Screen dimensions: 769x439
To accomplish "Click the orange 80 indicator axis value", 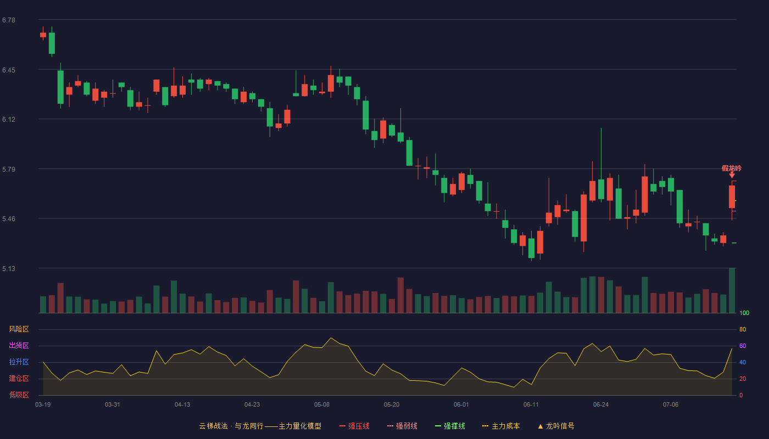I will [743, 329].
